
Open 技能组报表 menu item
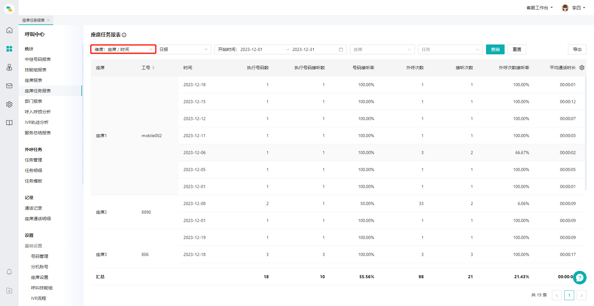(x=36, y=70)
